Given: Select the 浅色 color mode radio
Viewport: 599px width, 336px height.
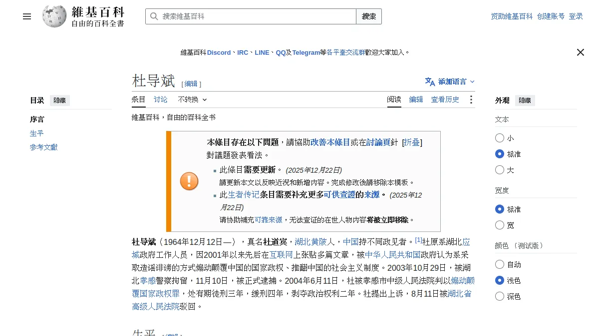Looking at the screenshot, I should (x=500, y=280).
